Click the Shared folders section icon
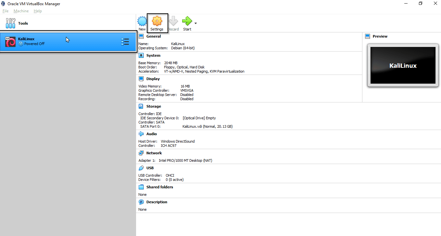 141,187
